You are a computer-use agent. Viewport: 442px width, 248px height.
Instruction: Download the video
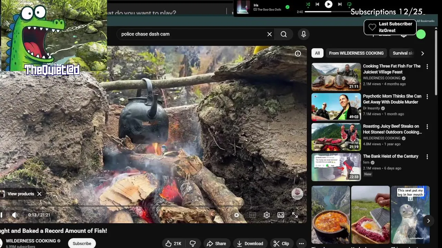point(250,244)
